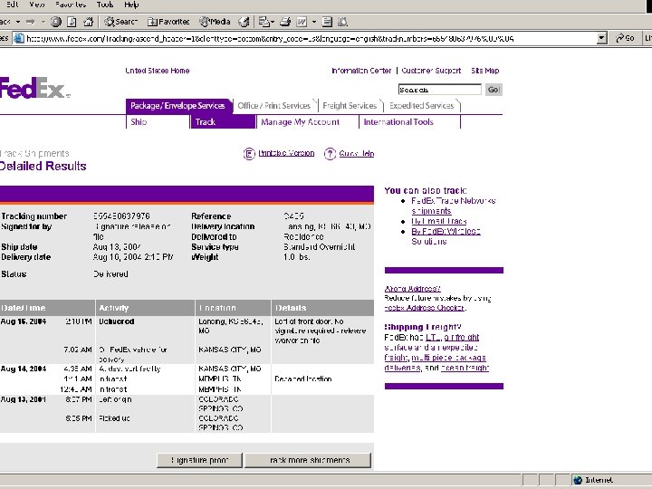Click the Standard Overnight service type value
The image size is (652, 489).
[319, 247]
